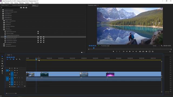Create a new custom bin in Effects panel
The height and width of the screenshot is (97, 173).
point(82,53)
